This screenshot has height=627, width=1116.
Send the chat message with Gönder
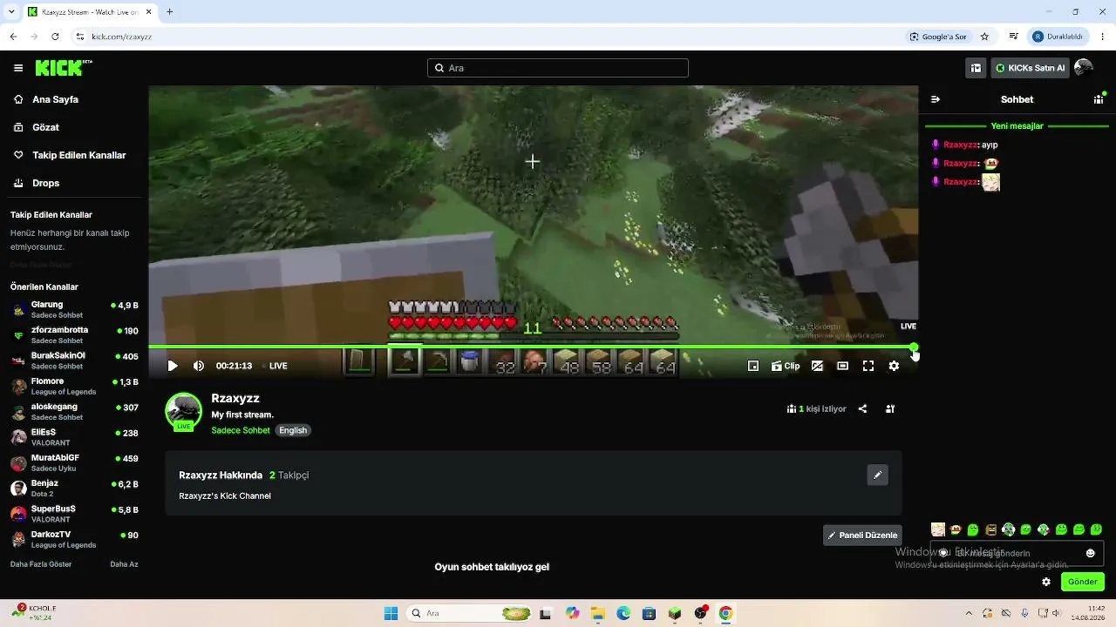[x=1083, y=582]
